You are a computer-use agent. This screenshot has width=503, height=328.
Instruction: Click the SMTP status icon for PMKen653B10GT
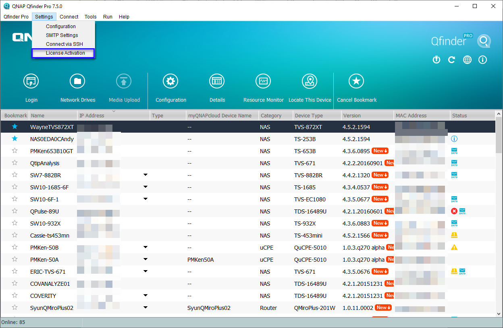pyautogui.click(x=454, y=151)
